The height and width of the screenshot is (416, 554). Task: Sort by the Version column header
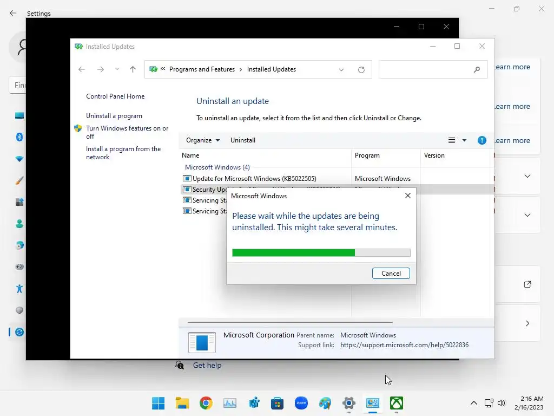click(x=455, y=155)
